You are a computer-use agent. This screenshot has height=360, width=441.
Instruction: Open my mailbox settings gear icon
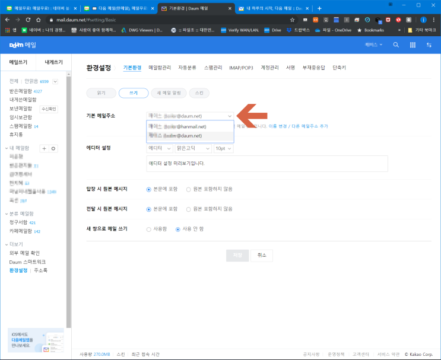pyautogui.click(x=53, y=148)
